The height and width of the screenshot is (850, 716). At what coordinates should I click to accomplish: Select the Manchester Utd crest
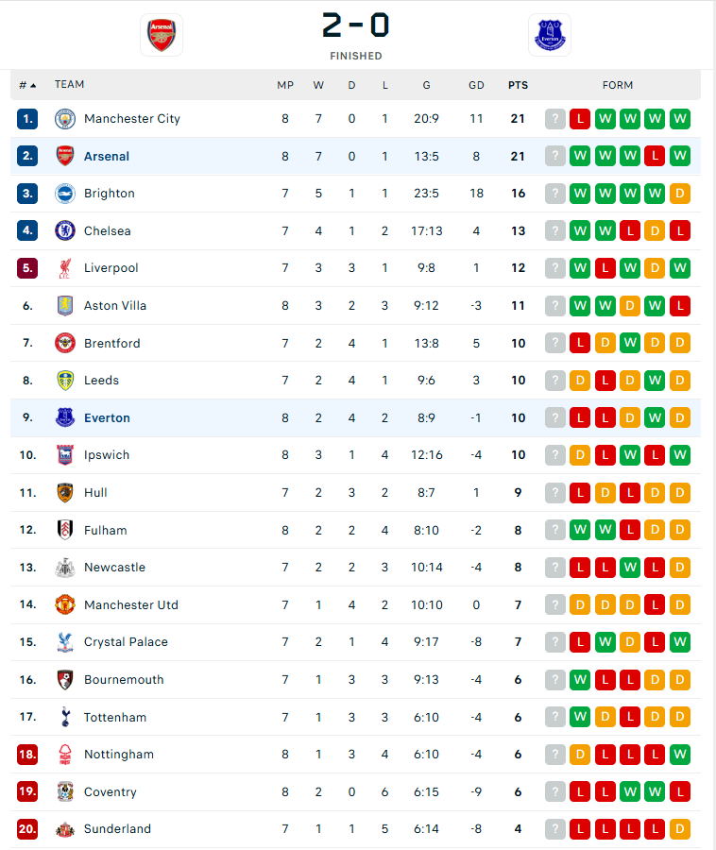[x=65, y=605]
